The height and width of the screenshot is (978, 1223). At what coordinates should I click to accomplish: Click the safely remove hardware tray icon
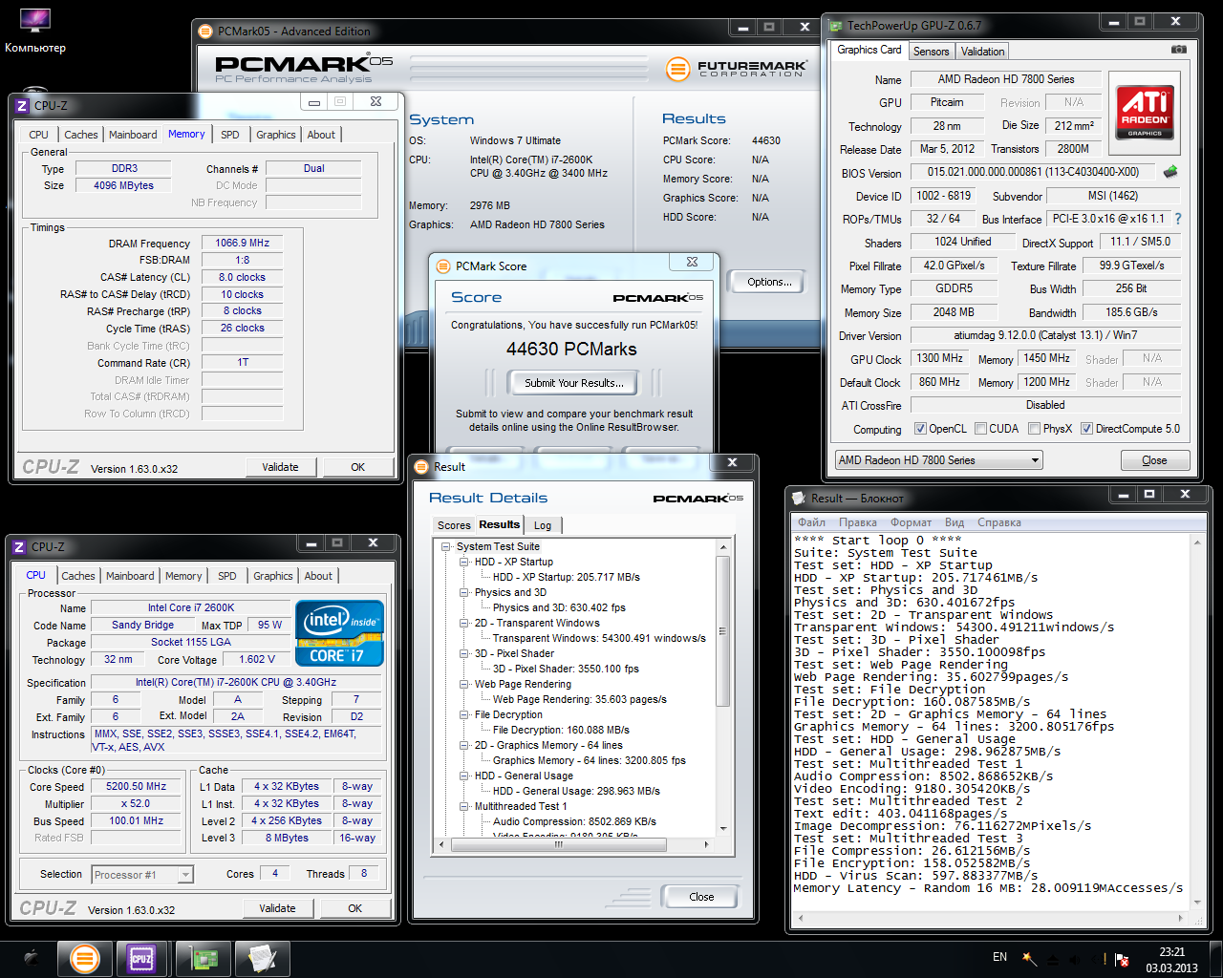tap(1052, 959)
